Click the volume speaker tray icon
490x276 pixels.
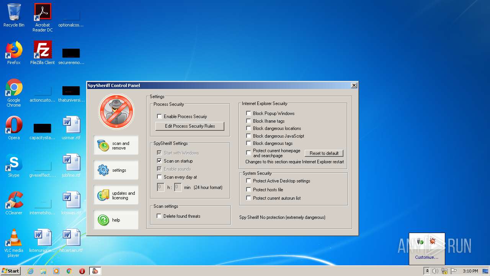coord(435,271)
